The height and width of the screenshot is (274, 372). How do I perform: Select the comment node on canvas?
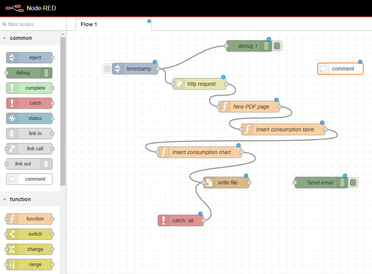click(x=340, y=69)
